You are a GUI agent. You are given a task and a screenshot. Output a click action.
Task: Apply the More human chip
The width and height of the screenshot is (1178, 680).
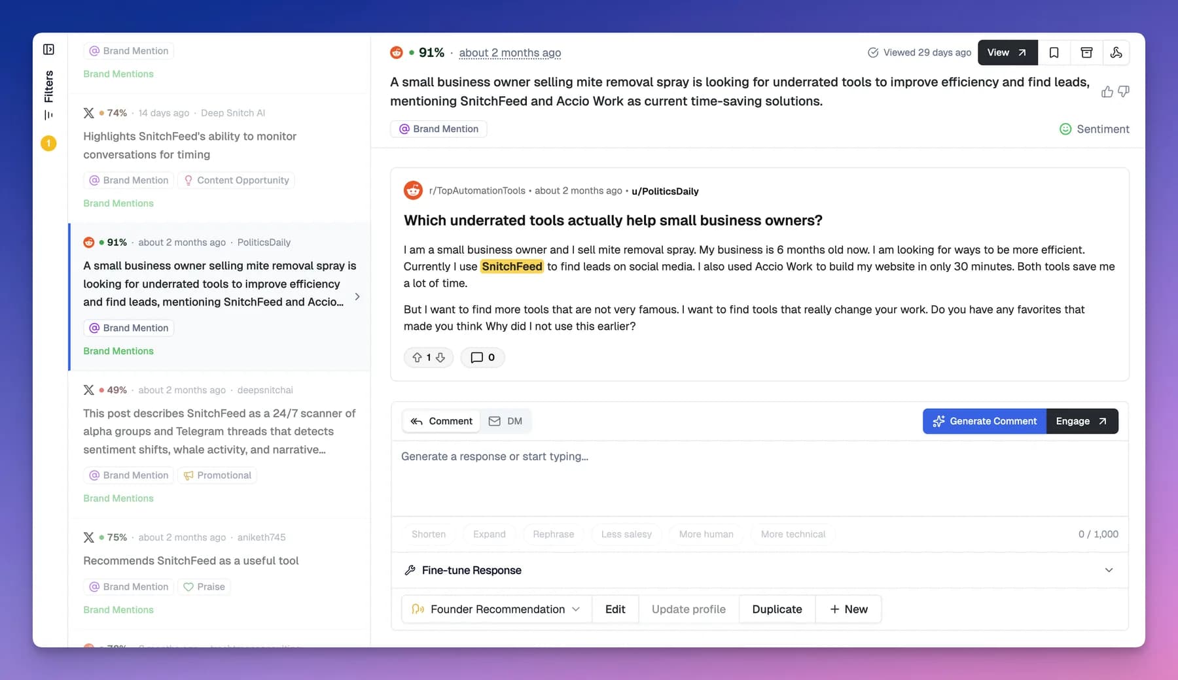tap(706, 534)
